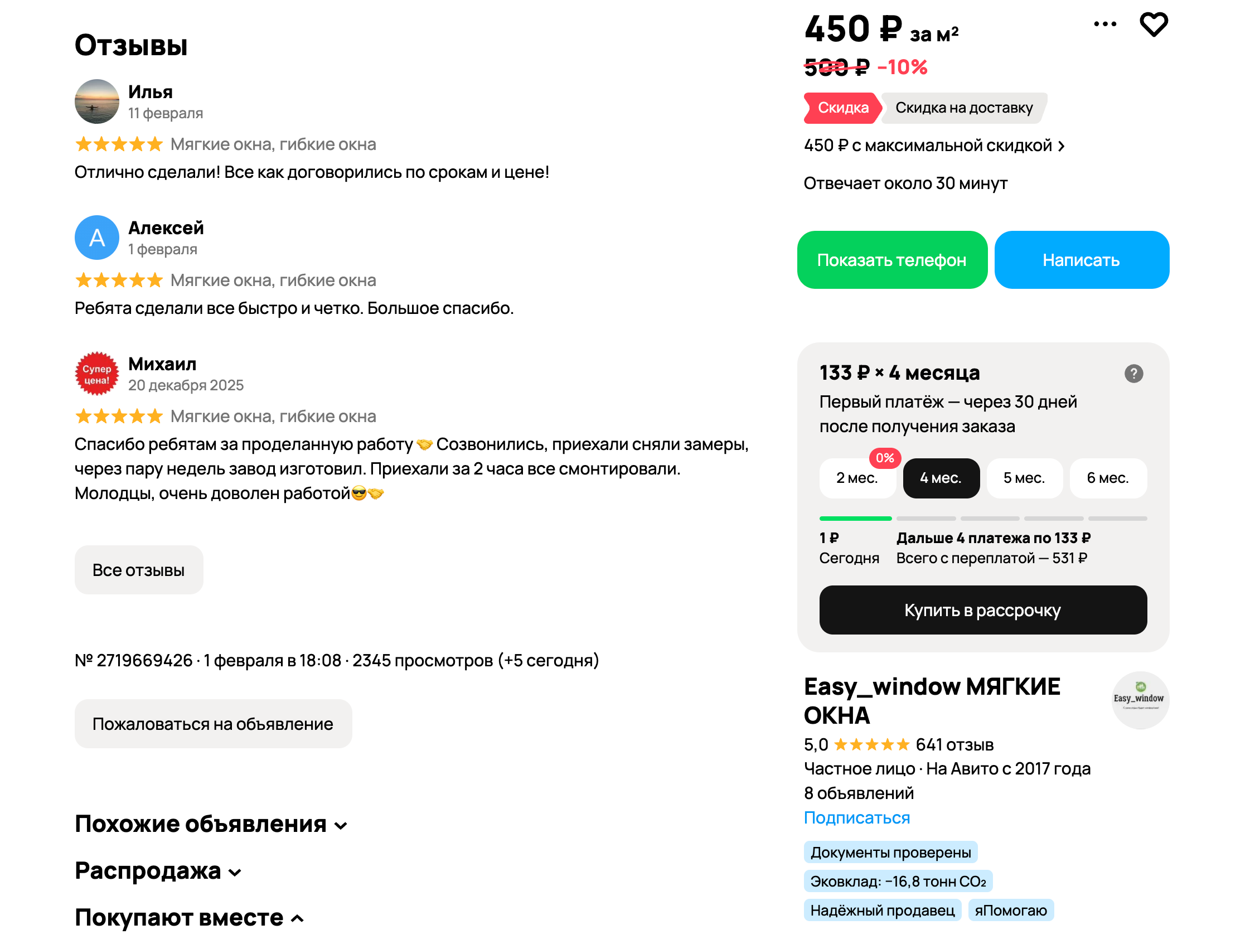1255x949 pixels.
Task: Click the "Скидка на доставку" tag
Action: pos(963,108)
